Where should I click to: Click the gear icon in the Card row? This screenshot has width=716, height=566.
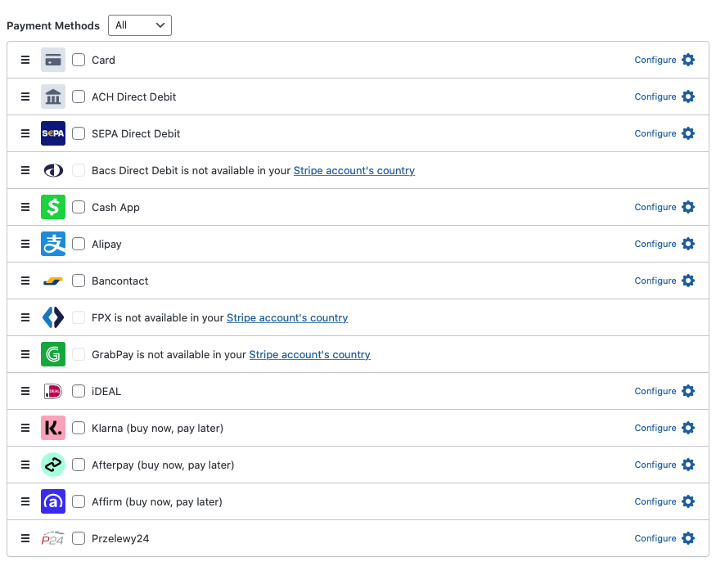point(688,60)
